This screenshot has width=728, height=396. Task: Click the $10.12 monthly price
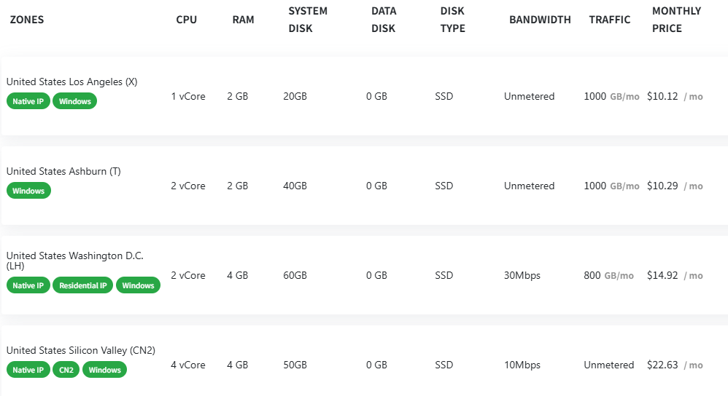coord(662,96)
